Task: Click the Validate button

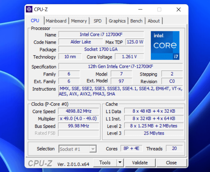Action: point(140,162)
